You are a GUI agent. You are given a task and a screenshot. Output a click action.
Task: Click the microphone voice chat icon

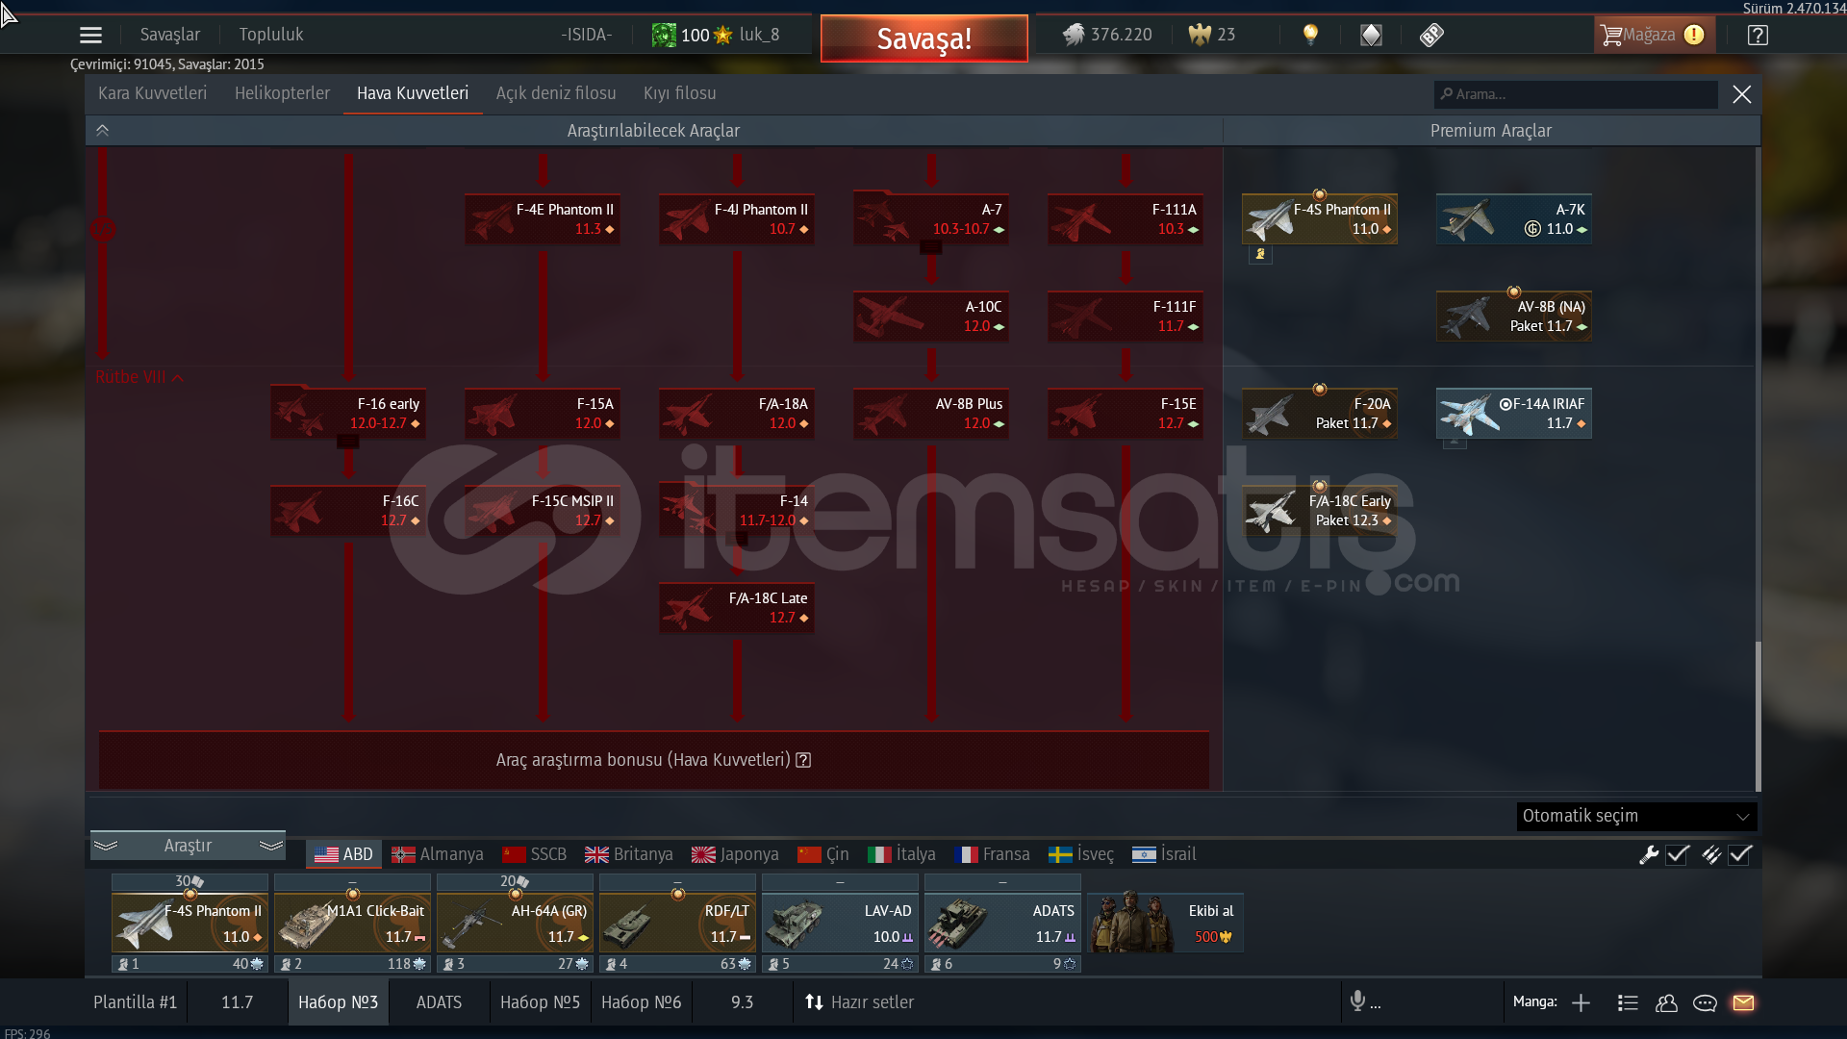(x=1357, y=1001)
